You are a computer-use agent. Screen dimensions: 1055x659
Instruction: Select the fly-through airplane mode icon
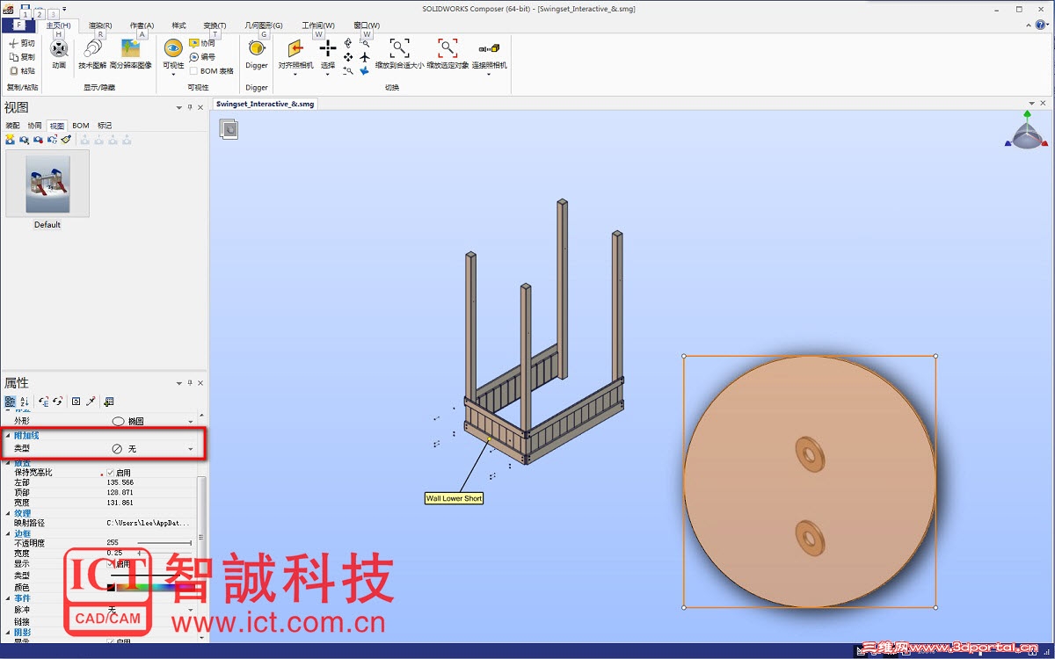tap(365, 57)
